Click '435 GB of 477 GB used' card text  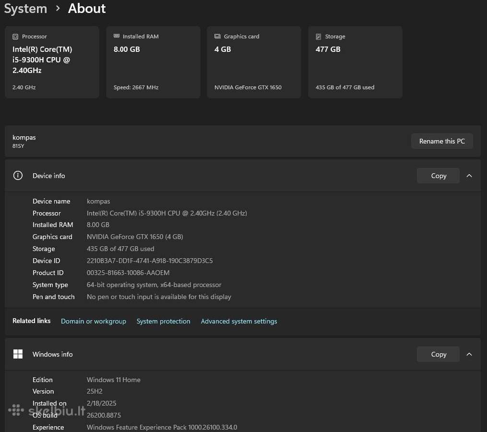tap(345, 87)
